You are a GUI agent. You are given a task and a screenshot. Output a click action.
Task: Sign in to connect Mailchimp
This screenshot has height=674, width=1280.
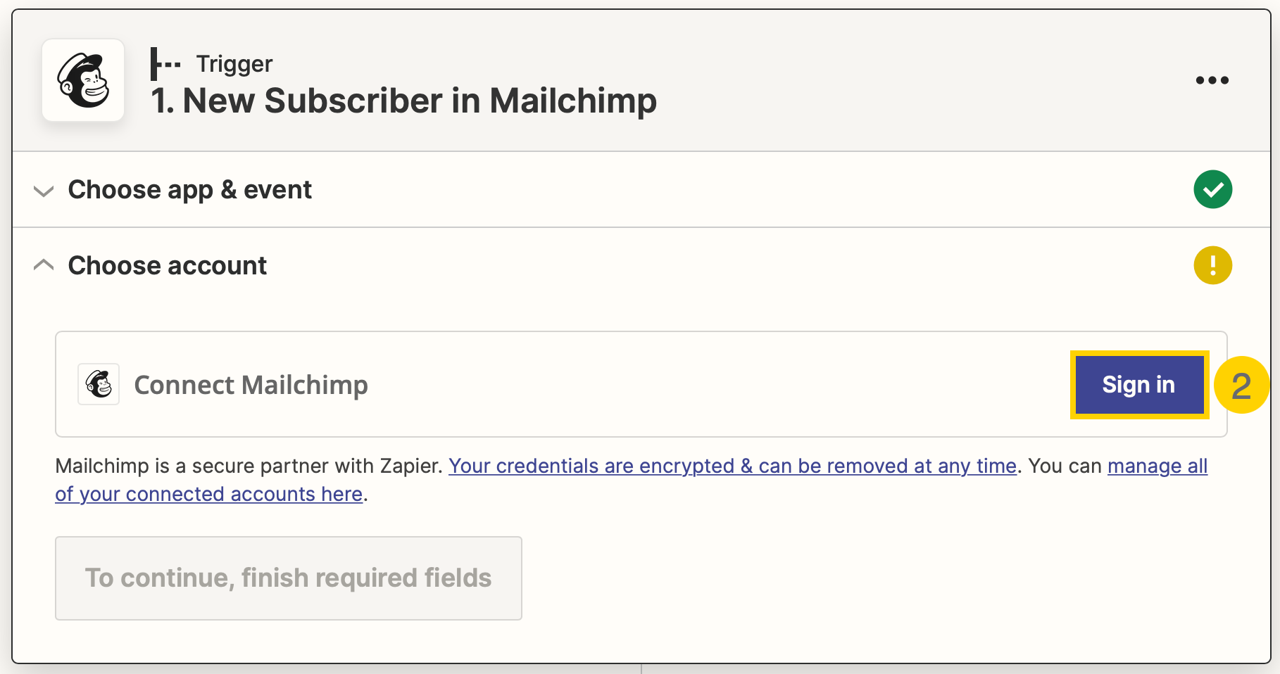(1138, 385)
